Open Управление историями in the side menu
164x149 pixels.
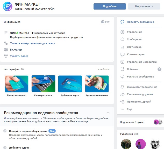[x=142, y=62]
